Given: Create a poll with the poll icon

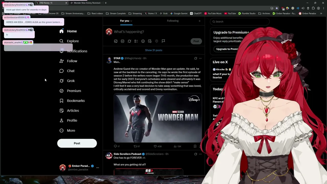Looking at the screenshot, I should point(136,41).
